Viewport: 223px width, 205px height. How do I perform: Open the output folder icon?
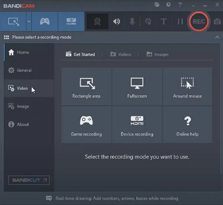(x=157, y=5)
